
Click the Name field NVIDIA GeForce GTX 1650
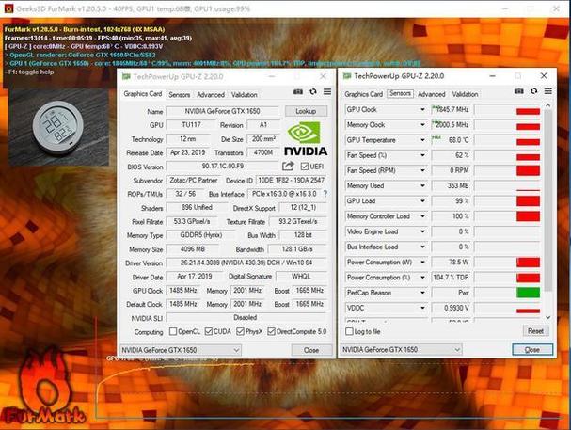pos(223,111)
